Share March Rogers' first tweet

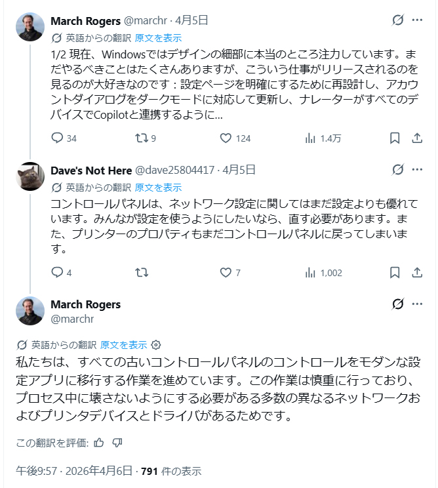click(x=416, y=138)
